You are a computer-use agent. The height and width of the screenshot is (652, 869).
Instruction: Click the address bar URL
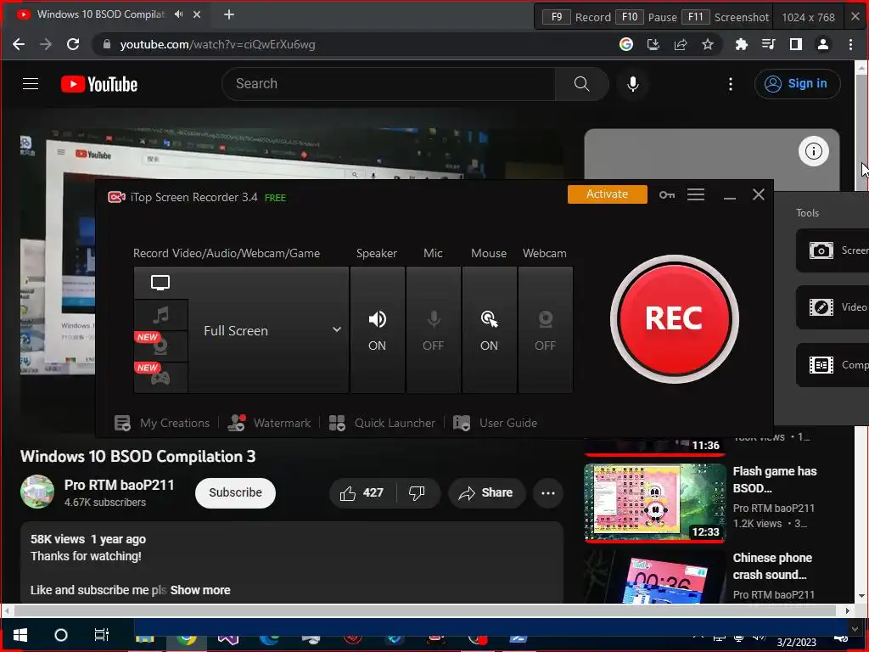(217, 44)
